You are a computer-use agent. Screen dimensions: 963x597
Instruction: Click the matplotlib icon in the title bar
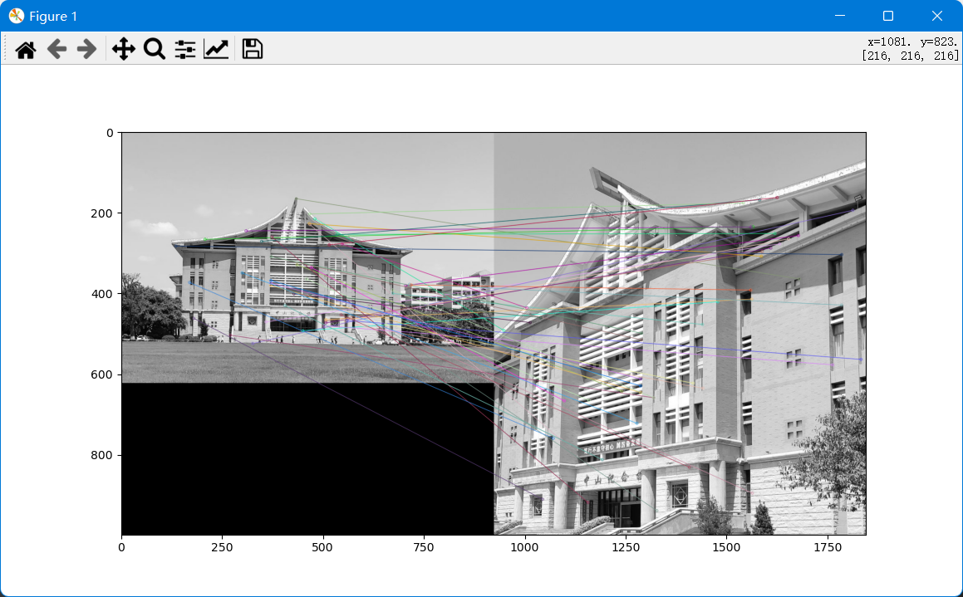[16, 16]
